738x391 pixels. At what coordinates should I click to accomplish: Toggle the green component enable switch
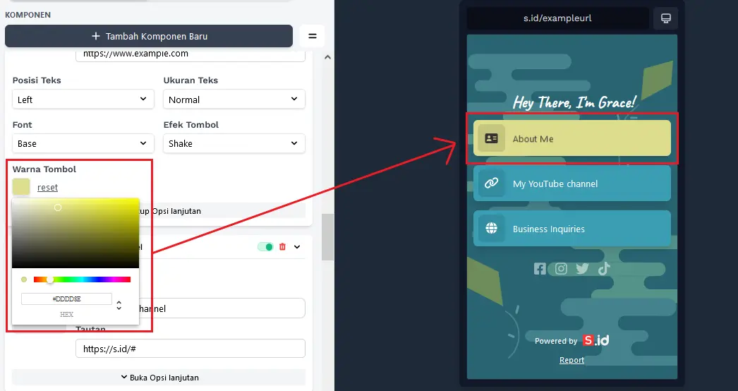click(265, 247)
